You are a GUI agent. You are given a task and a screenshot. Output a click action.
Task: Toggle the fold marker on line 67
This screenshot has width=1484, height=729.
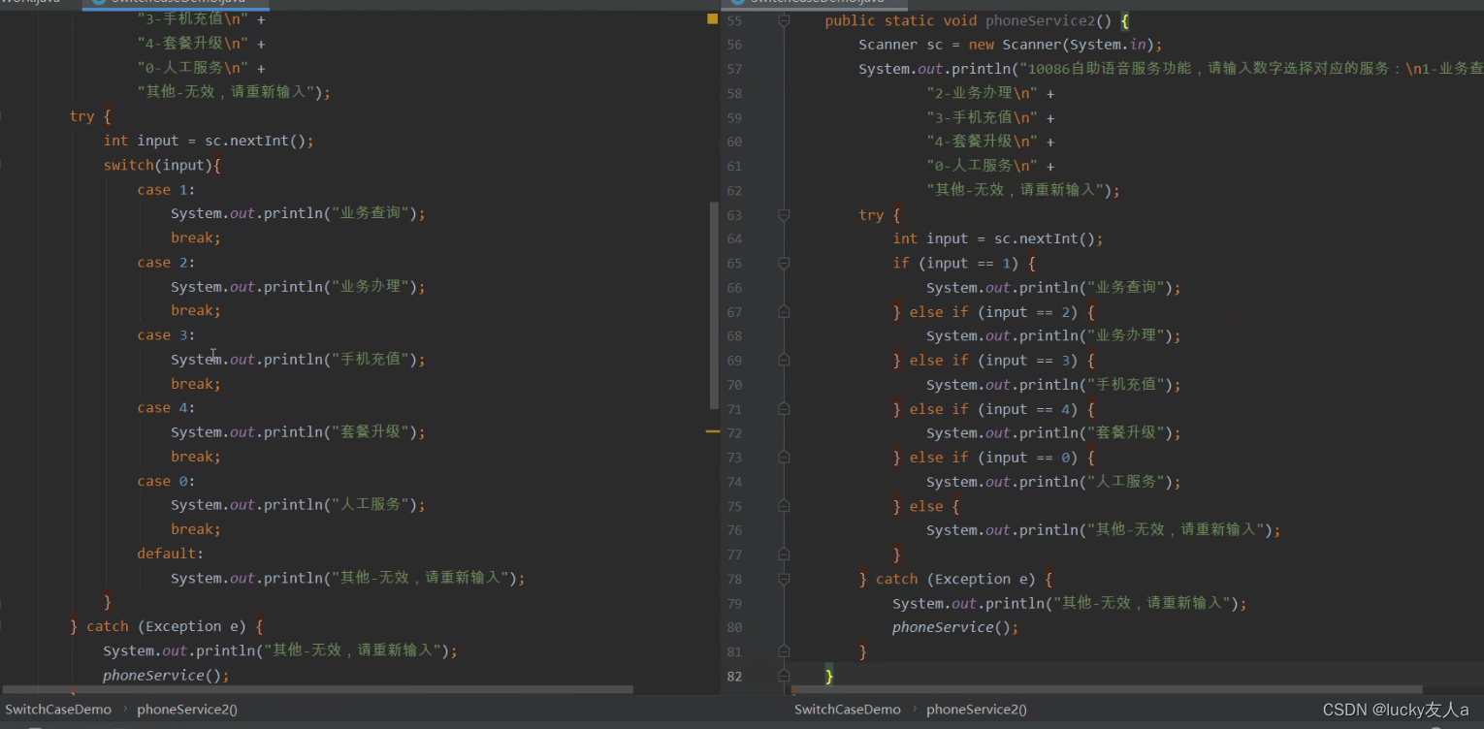click(784, 311)
